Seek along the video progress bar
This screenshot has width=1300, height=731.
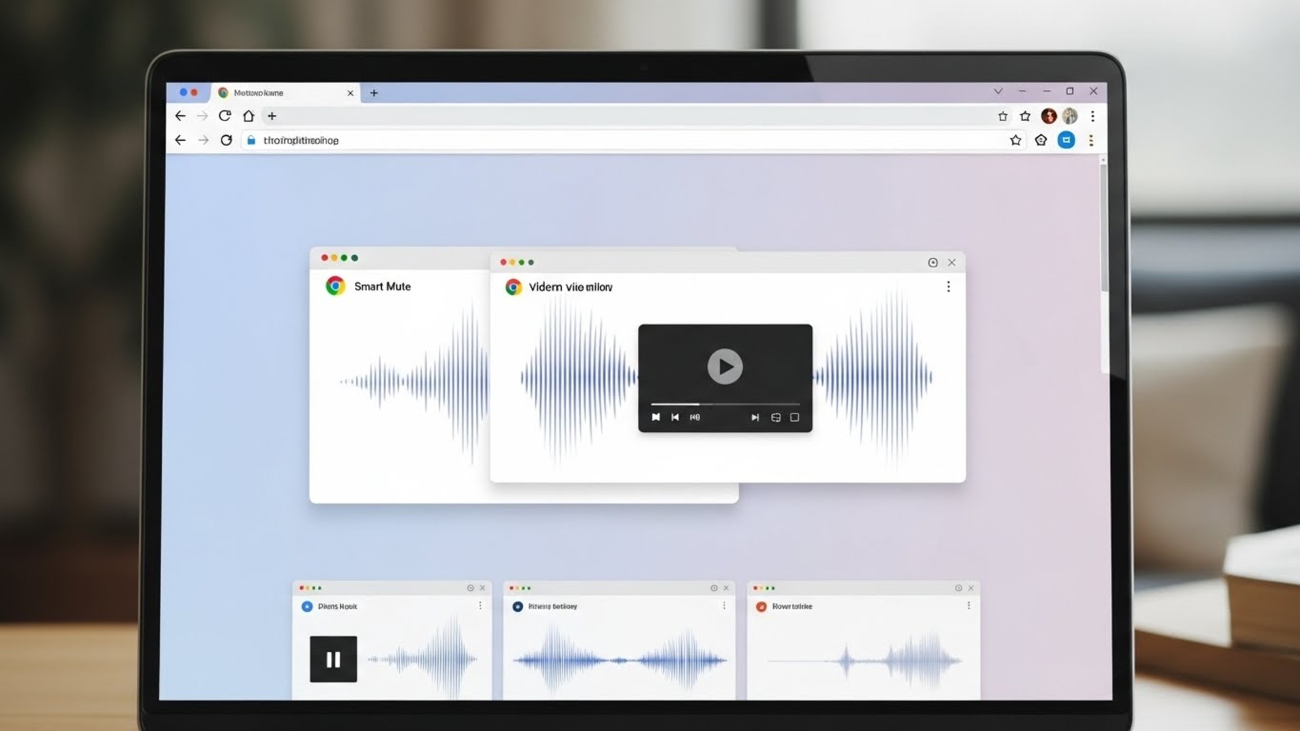(724, 404)
